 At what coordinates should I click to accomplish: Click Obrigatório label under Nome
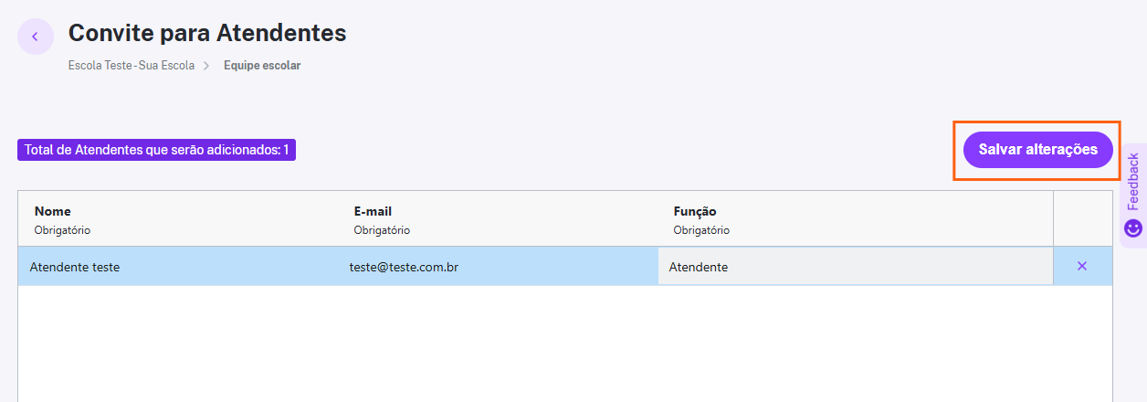coord(62,230)
